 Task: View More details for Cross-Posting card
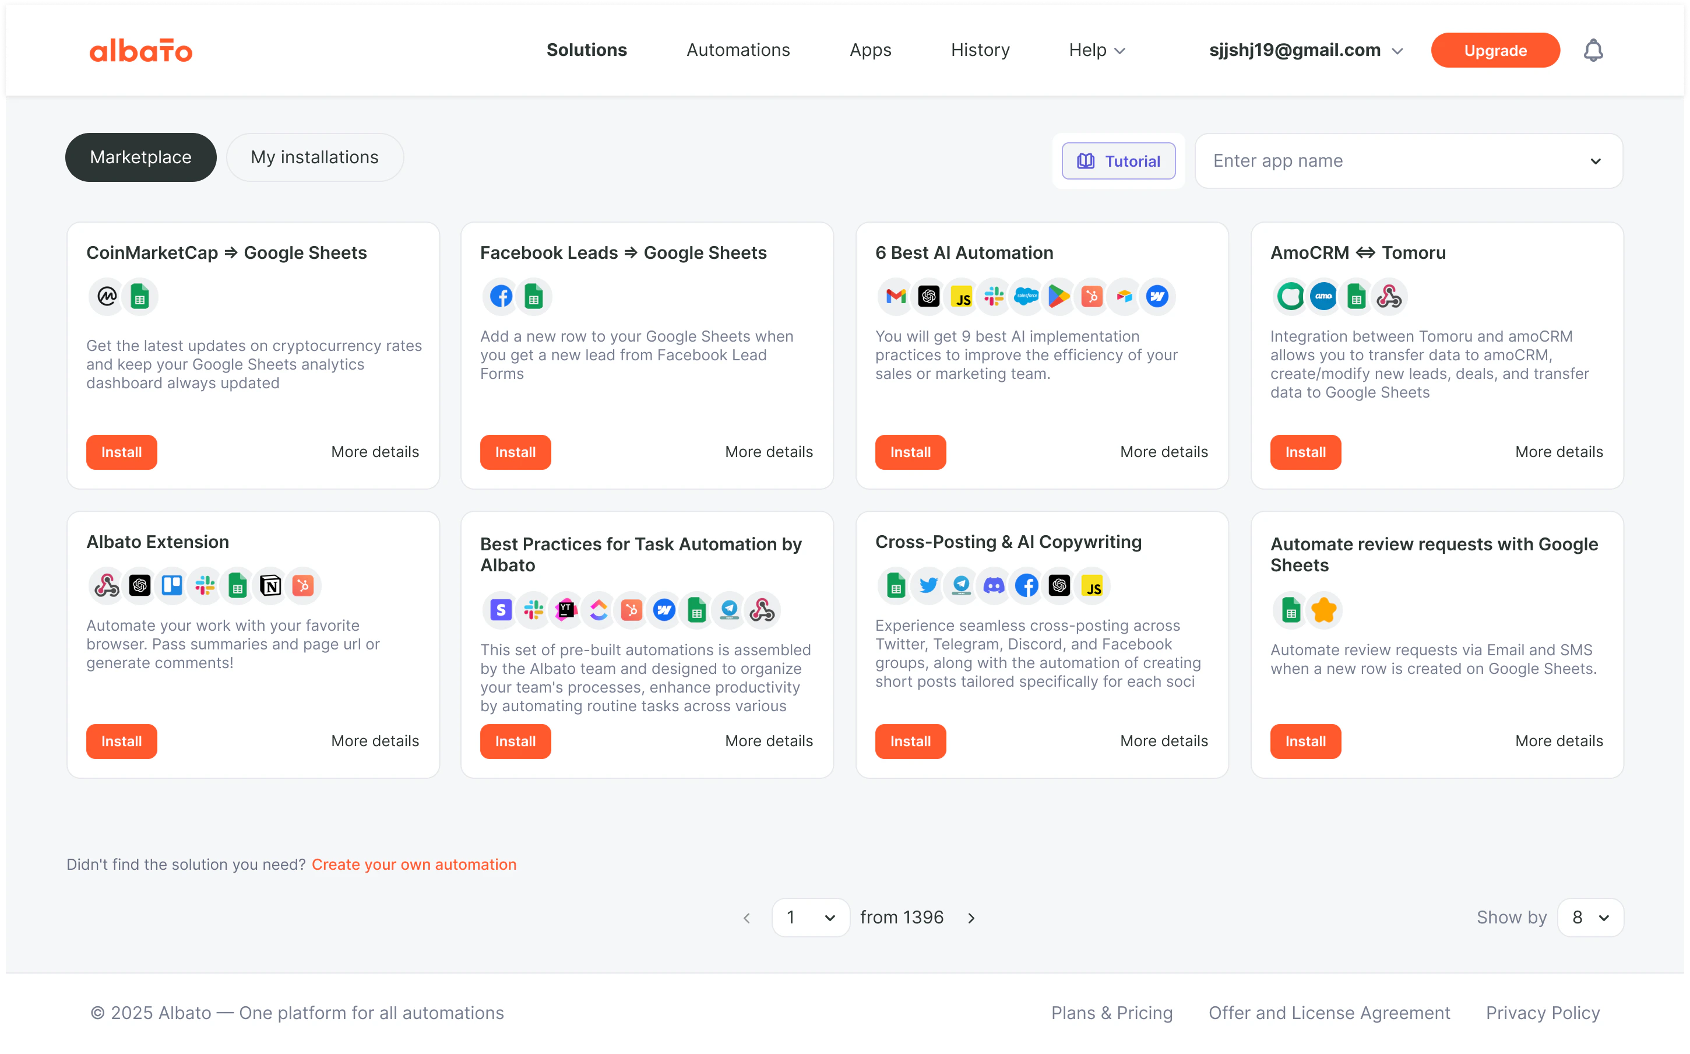click(1164, 742)
